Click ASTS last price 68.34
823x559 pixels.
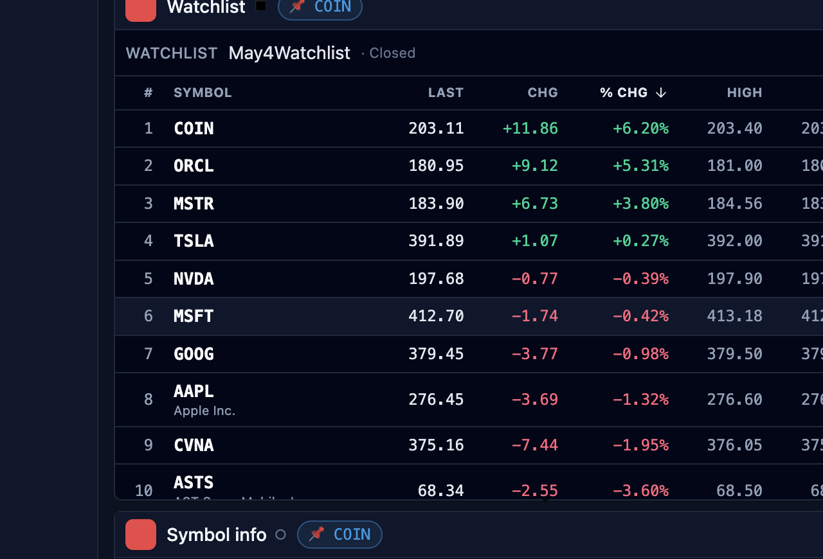click(x=440, y=491)
